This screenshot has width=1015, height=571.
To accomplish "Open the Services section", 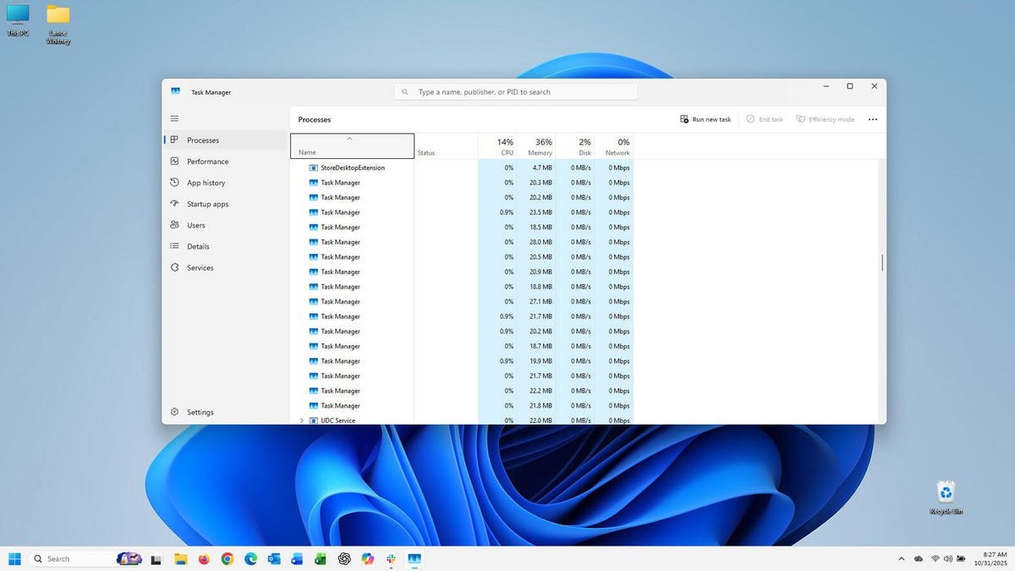I will 200,267.
